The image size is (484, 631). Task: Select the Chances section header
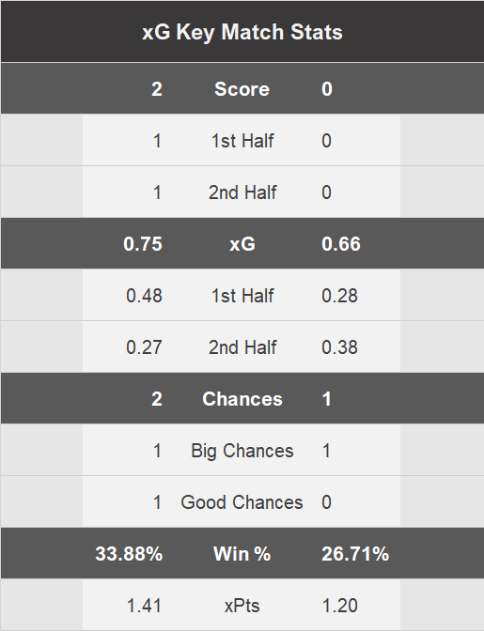[242, 399]
